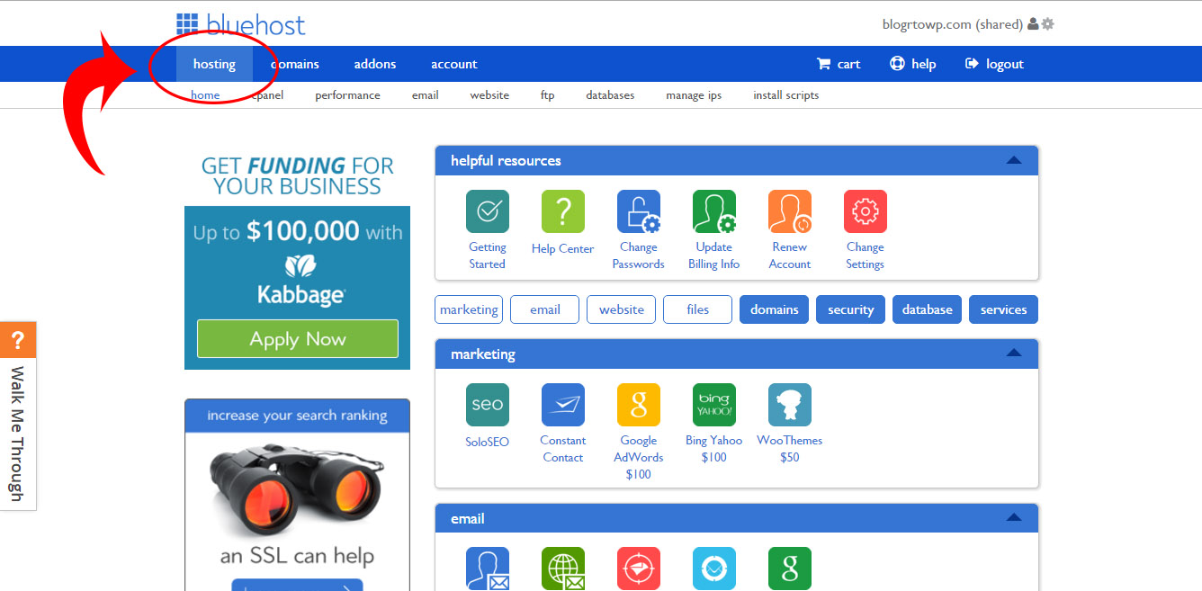Click the user profile icon beside the domain name
The height and width of the screenshot is (591, 1202).
(1032, 24)
